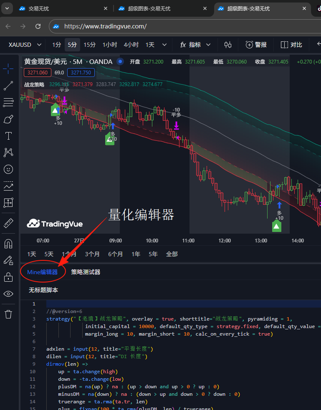Switch to 策略测试器 tab

[x=86, y=272]
